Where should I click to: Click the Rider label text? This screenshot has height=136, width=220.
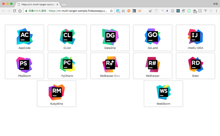[x=196, y=76]
